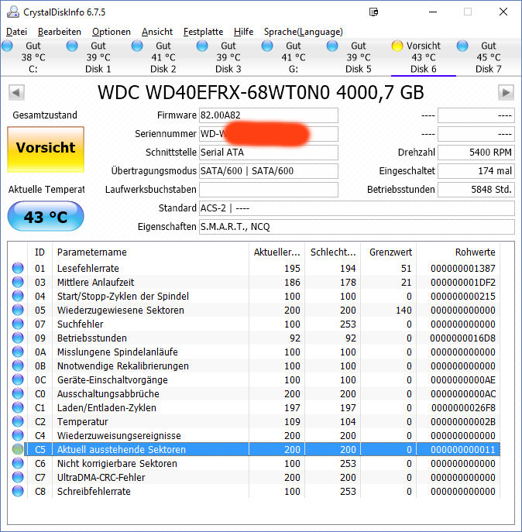
Task: Open the Hilfe menu
Action: click(243, 32)
